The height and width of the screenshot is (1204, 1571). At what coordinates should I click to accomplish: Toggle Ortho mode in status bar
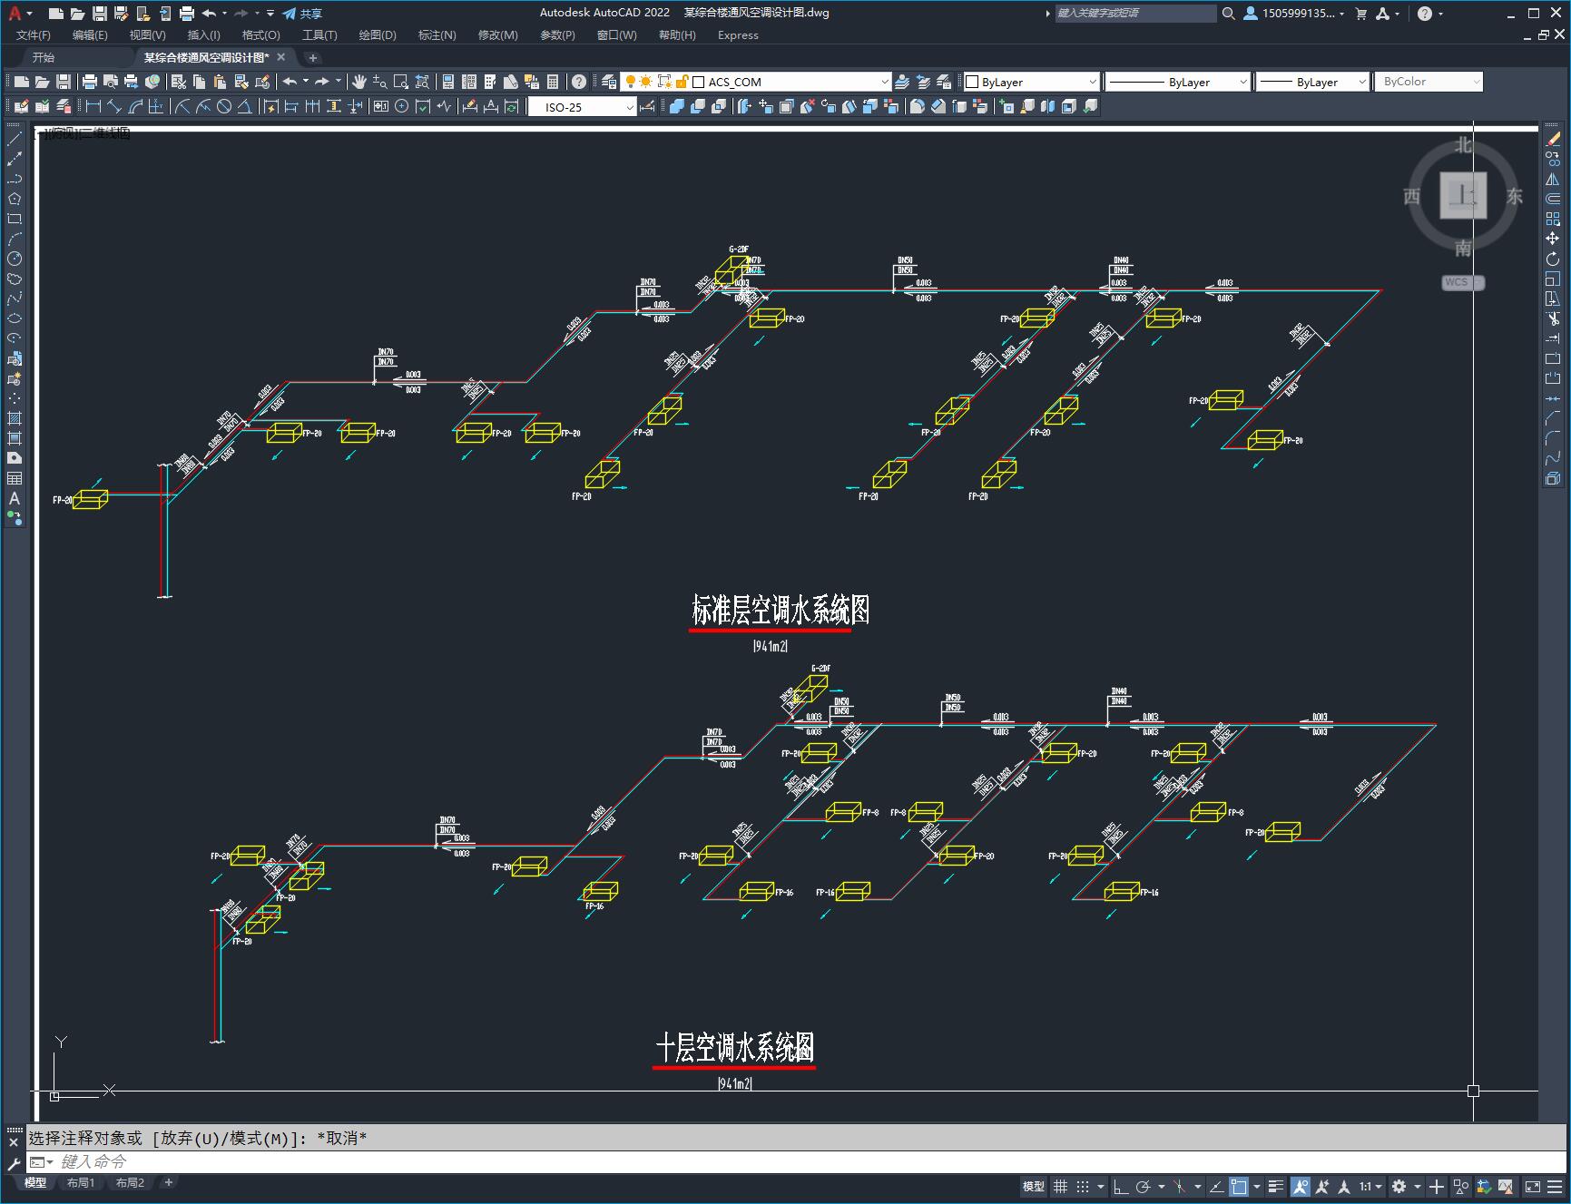(1121, 1186)
